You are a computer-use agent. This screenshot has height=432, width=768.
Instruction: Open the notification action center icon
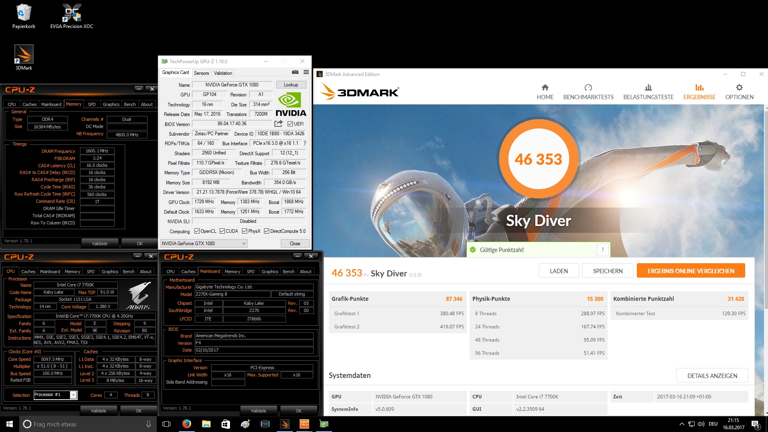(755, 424)
